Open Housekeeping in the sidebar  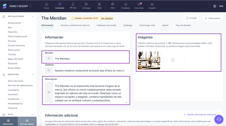[15, 103]
